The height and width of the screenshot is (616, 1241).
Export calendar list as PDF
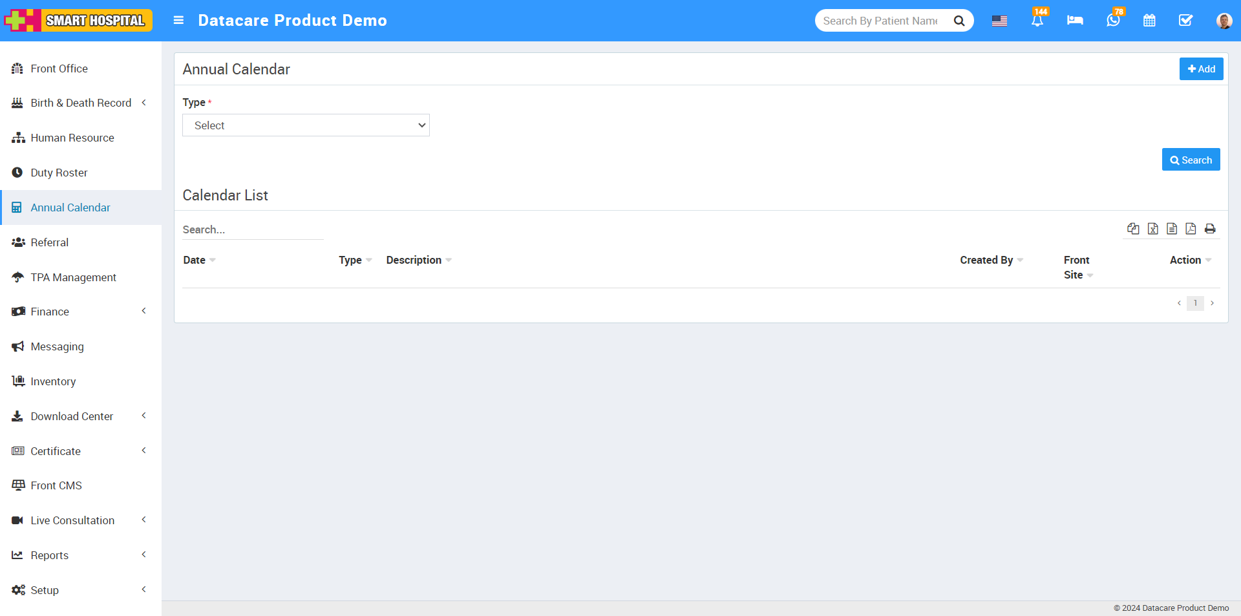(x=1191, y=229)
